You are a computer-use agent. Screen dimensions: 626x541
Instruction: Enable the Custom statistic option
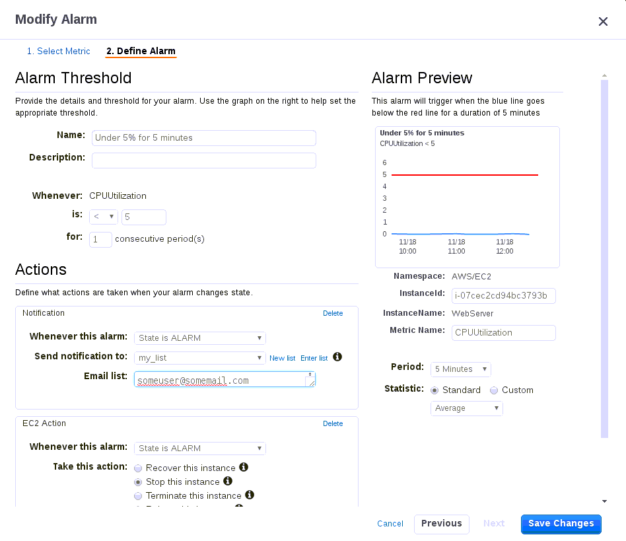[x=493, y=390]
